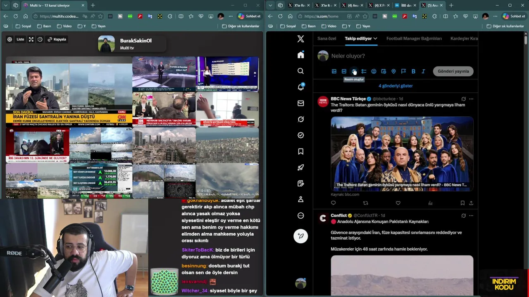This screenshot has width=529, height=297.
Task: Open the X profile person icon
Action: pos(301,199)
